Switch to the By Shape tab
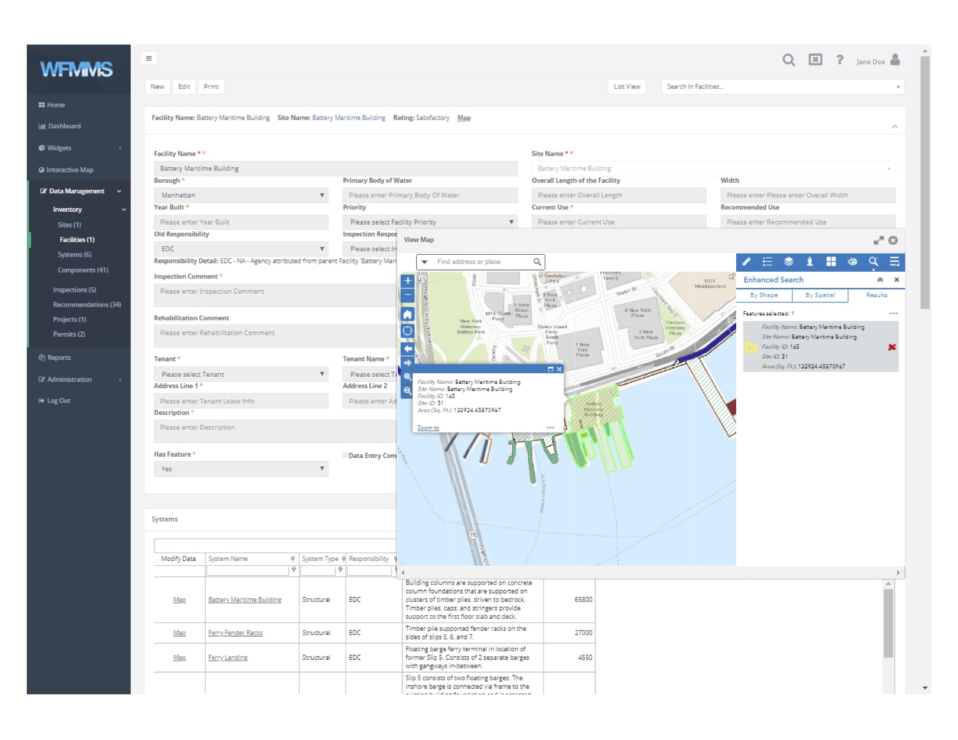The height and width of the screenshot is (740, 958). [x=763, y=295]
